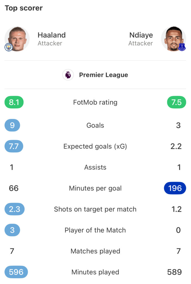Tap the Minutes per goal stat label

95,188
